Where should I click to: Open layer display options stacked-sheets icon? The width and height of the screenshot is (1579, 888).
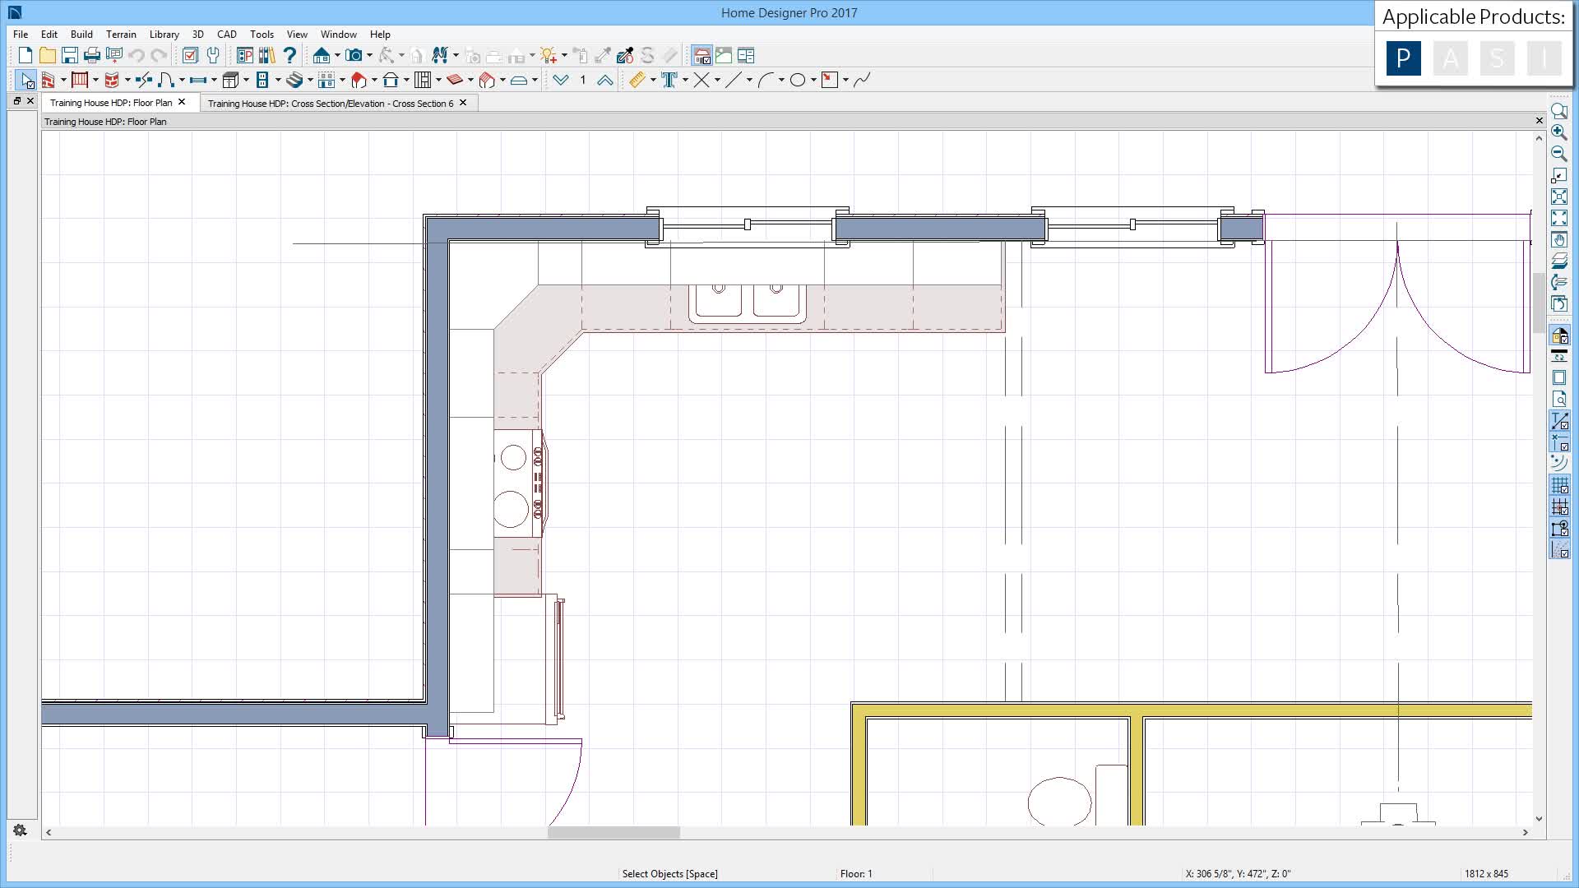pyautogui.click(x=1559, y=261)
